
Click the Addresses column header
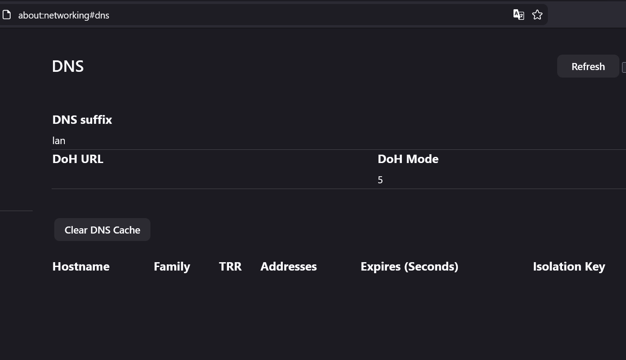pos(289,267)
